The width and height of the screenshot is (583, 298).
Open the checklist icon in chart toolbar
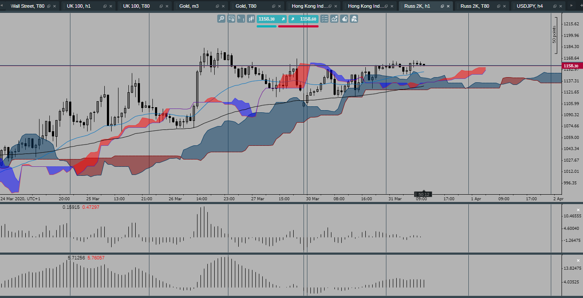[324, 19]
